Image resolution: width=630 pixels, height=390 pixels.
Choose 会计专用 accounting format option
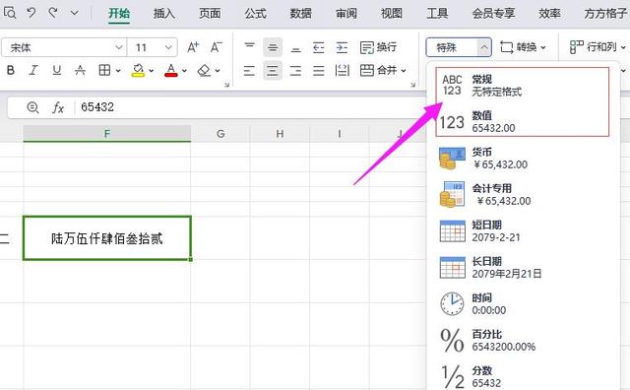[x=523, y=194]
